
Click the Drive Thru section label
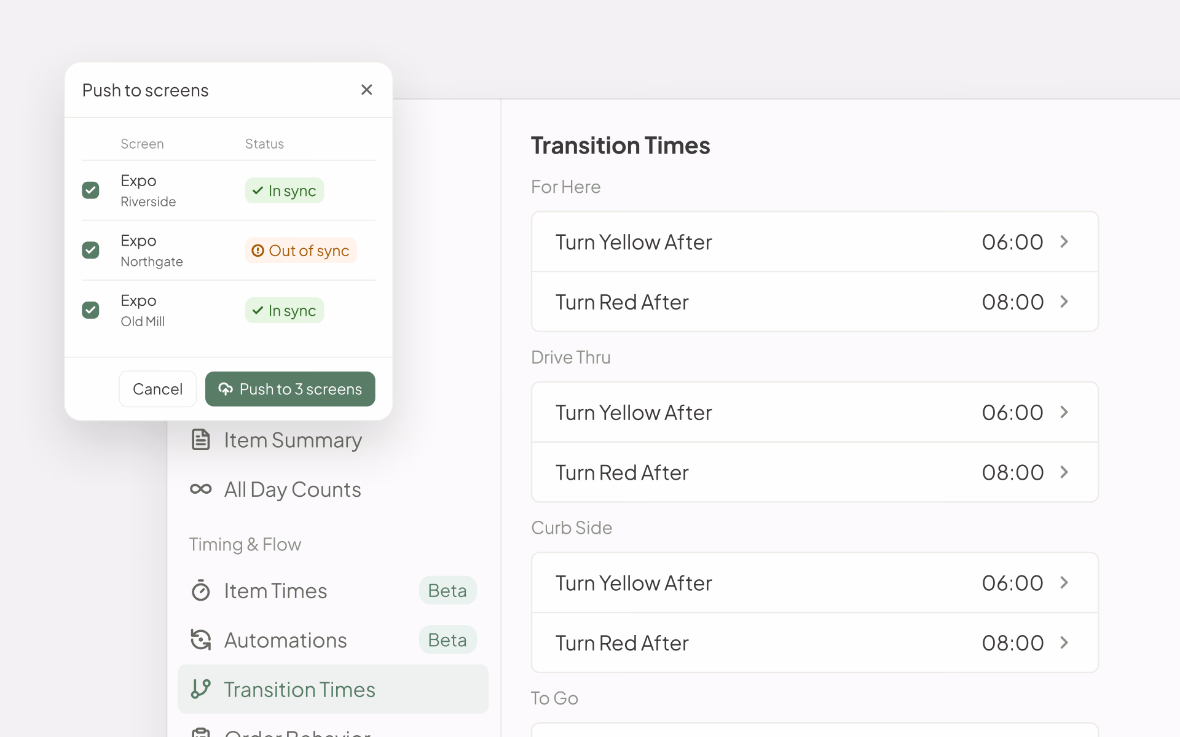[570, 357]
